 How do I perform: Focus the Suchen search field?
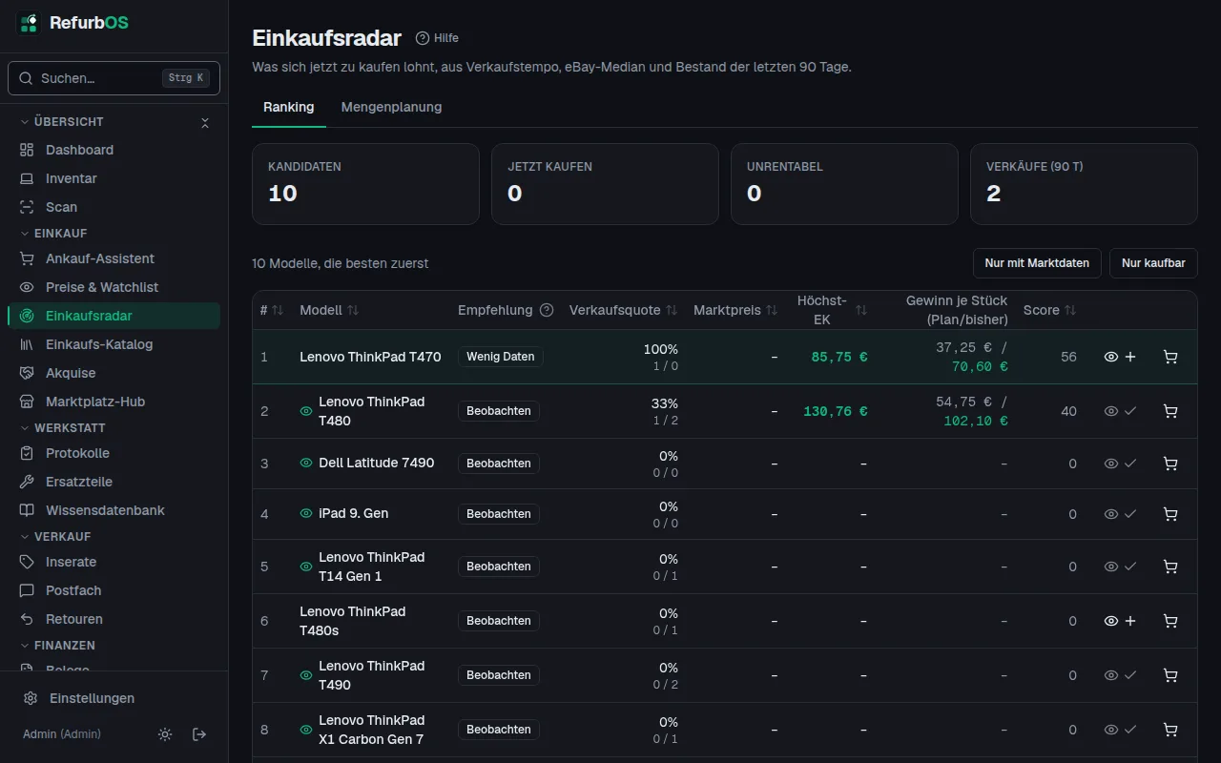click(114, 78)
